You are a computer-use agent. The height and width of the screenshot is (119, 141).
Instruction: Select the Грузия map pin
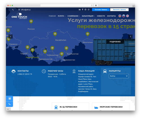tap(28, 47)
